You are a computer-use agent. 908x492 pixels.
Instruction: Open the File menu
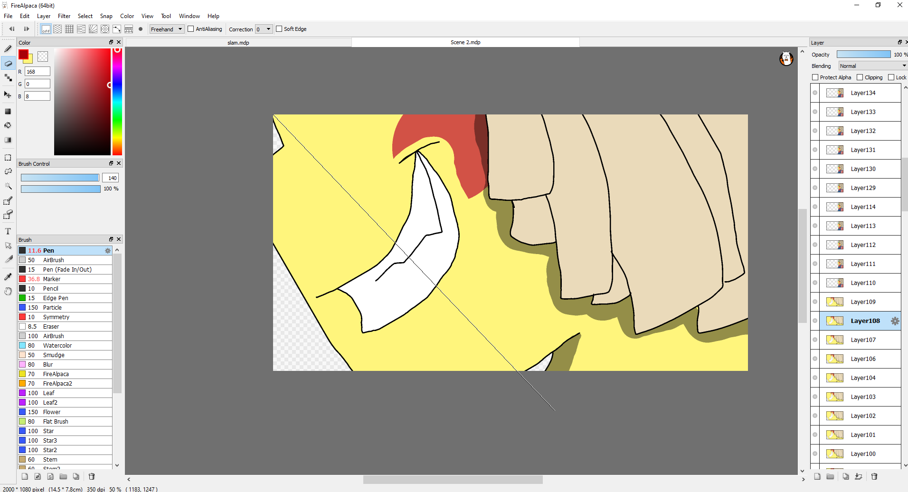coord(8,16)
